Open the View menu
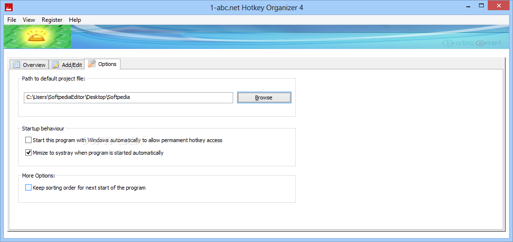The width and height of the screenshot is (513, 242). click(x=29, y=20)
